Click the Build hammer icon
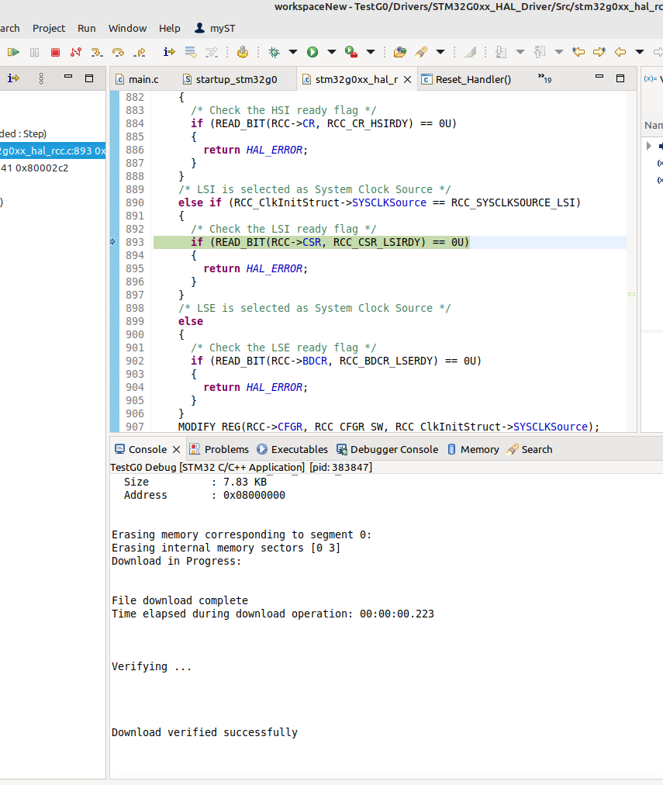 (x=243, y=52)
